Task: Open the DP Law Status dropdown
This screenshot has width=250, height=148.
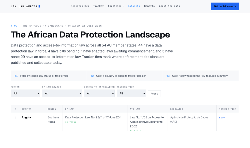Action: click(x=62, y=93)
